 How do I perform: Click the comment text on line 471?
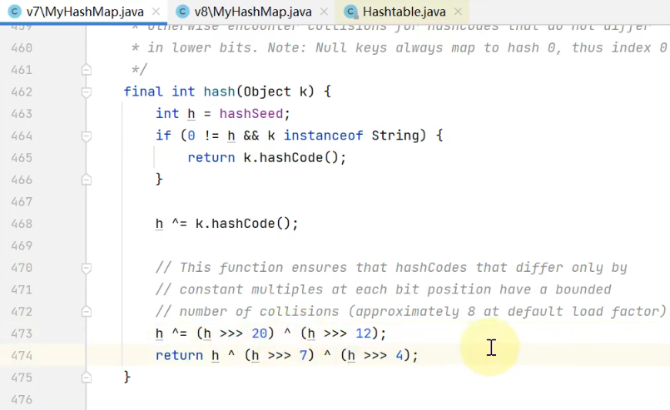coord(384,289)
